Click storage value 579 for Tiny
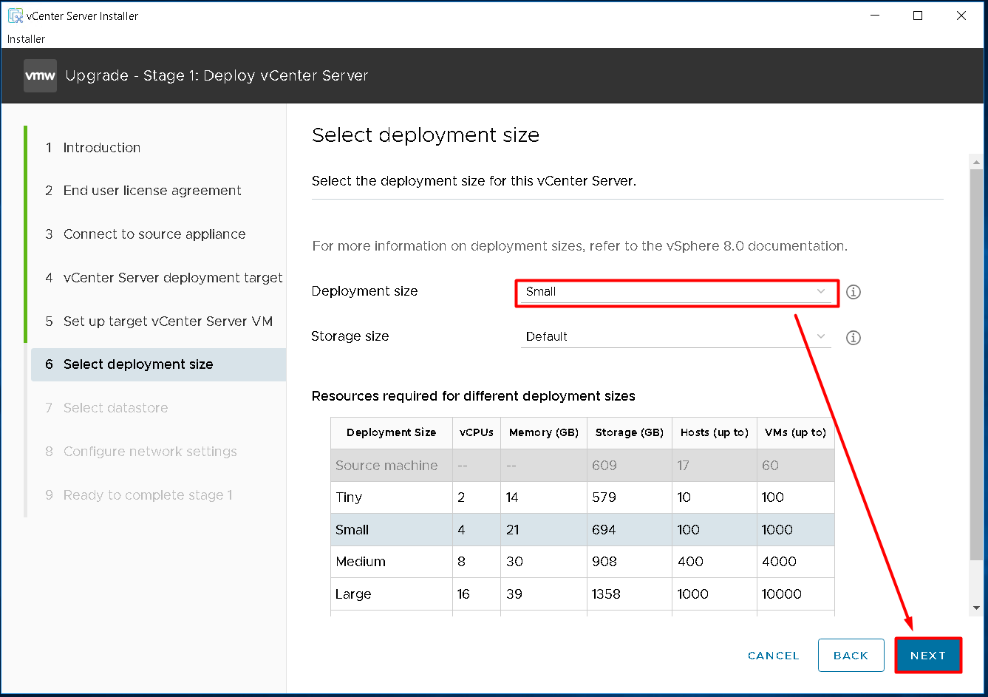Image resolution: width=988 pixels, height=697 pixels. [604, 497]
